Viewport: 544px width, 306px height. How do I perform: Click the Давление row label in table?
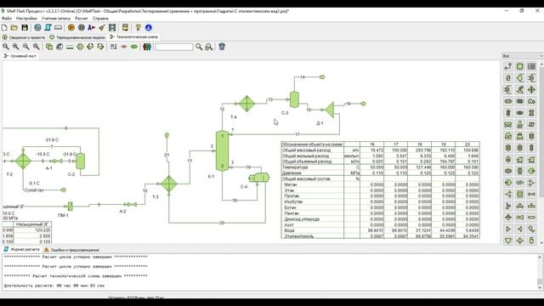(292, 173)
